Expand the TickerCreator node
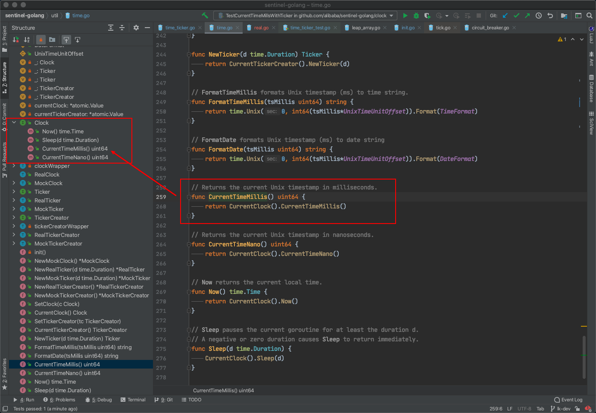This screenshot has width=596, height=413. click(14, 218)
